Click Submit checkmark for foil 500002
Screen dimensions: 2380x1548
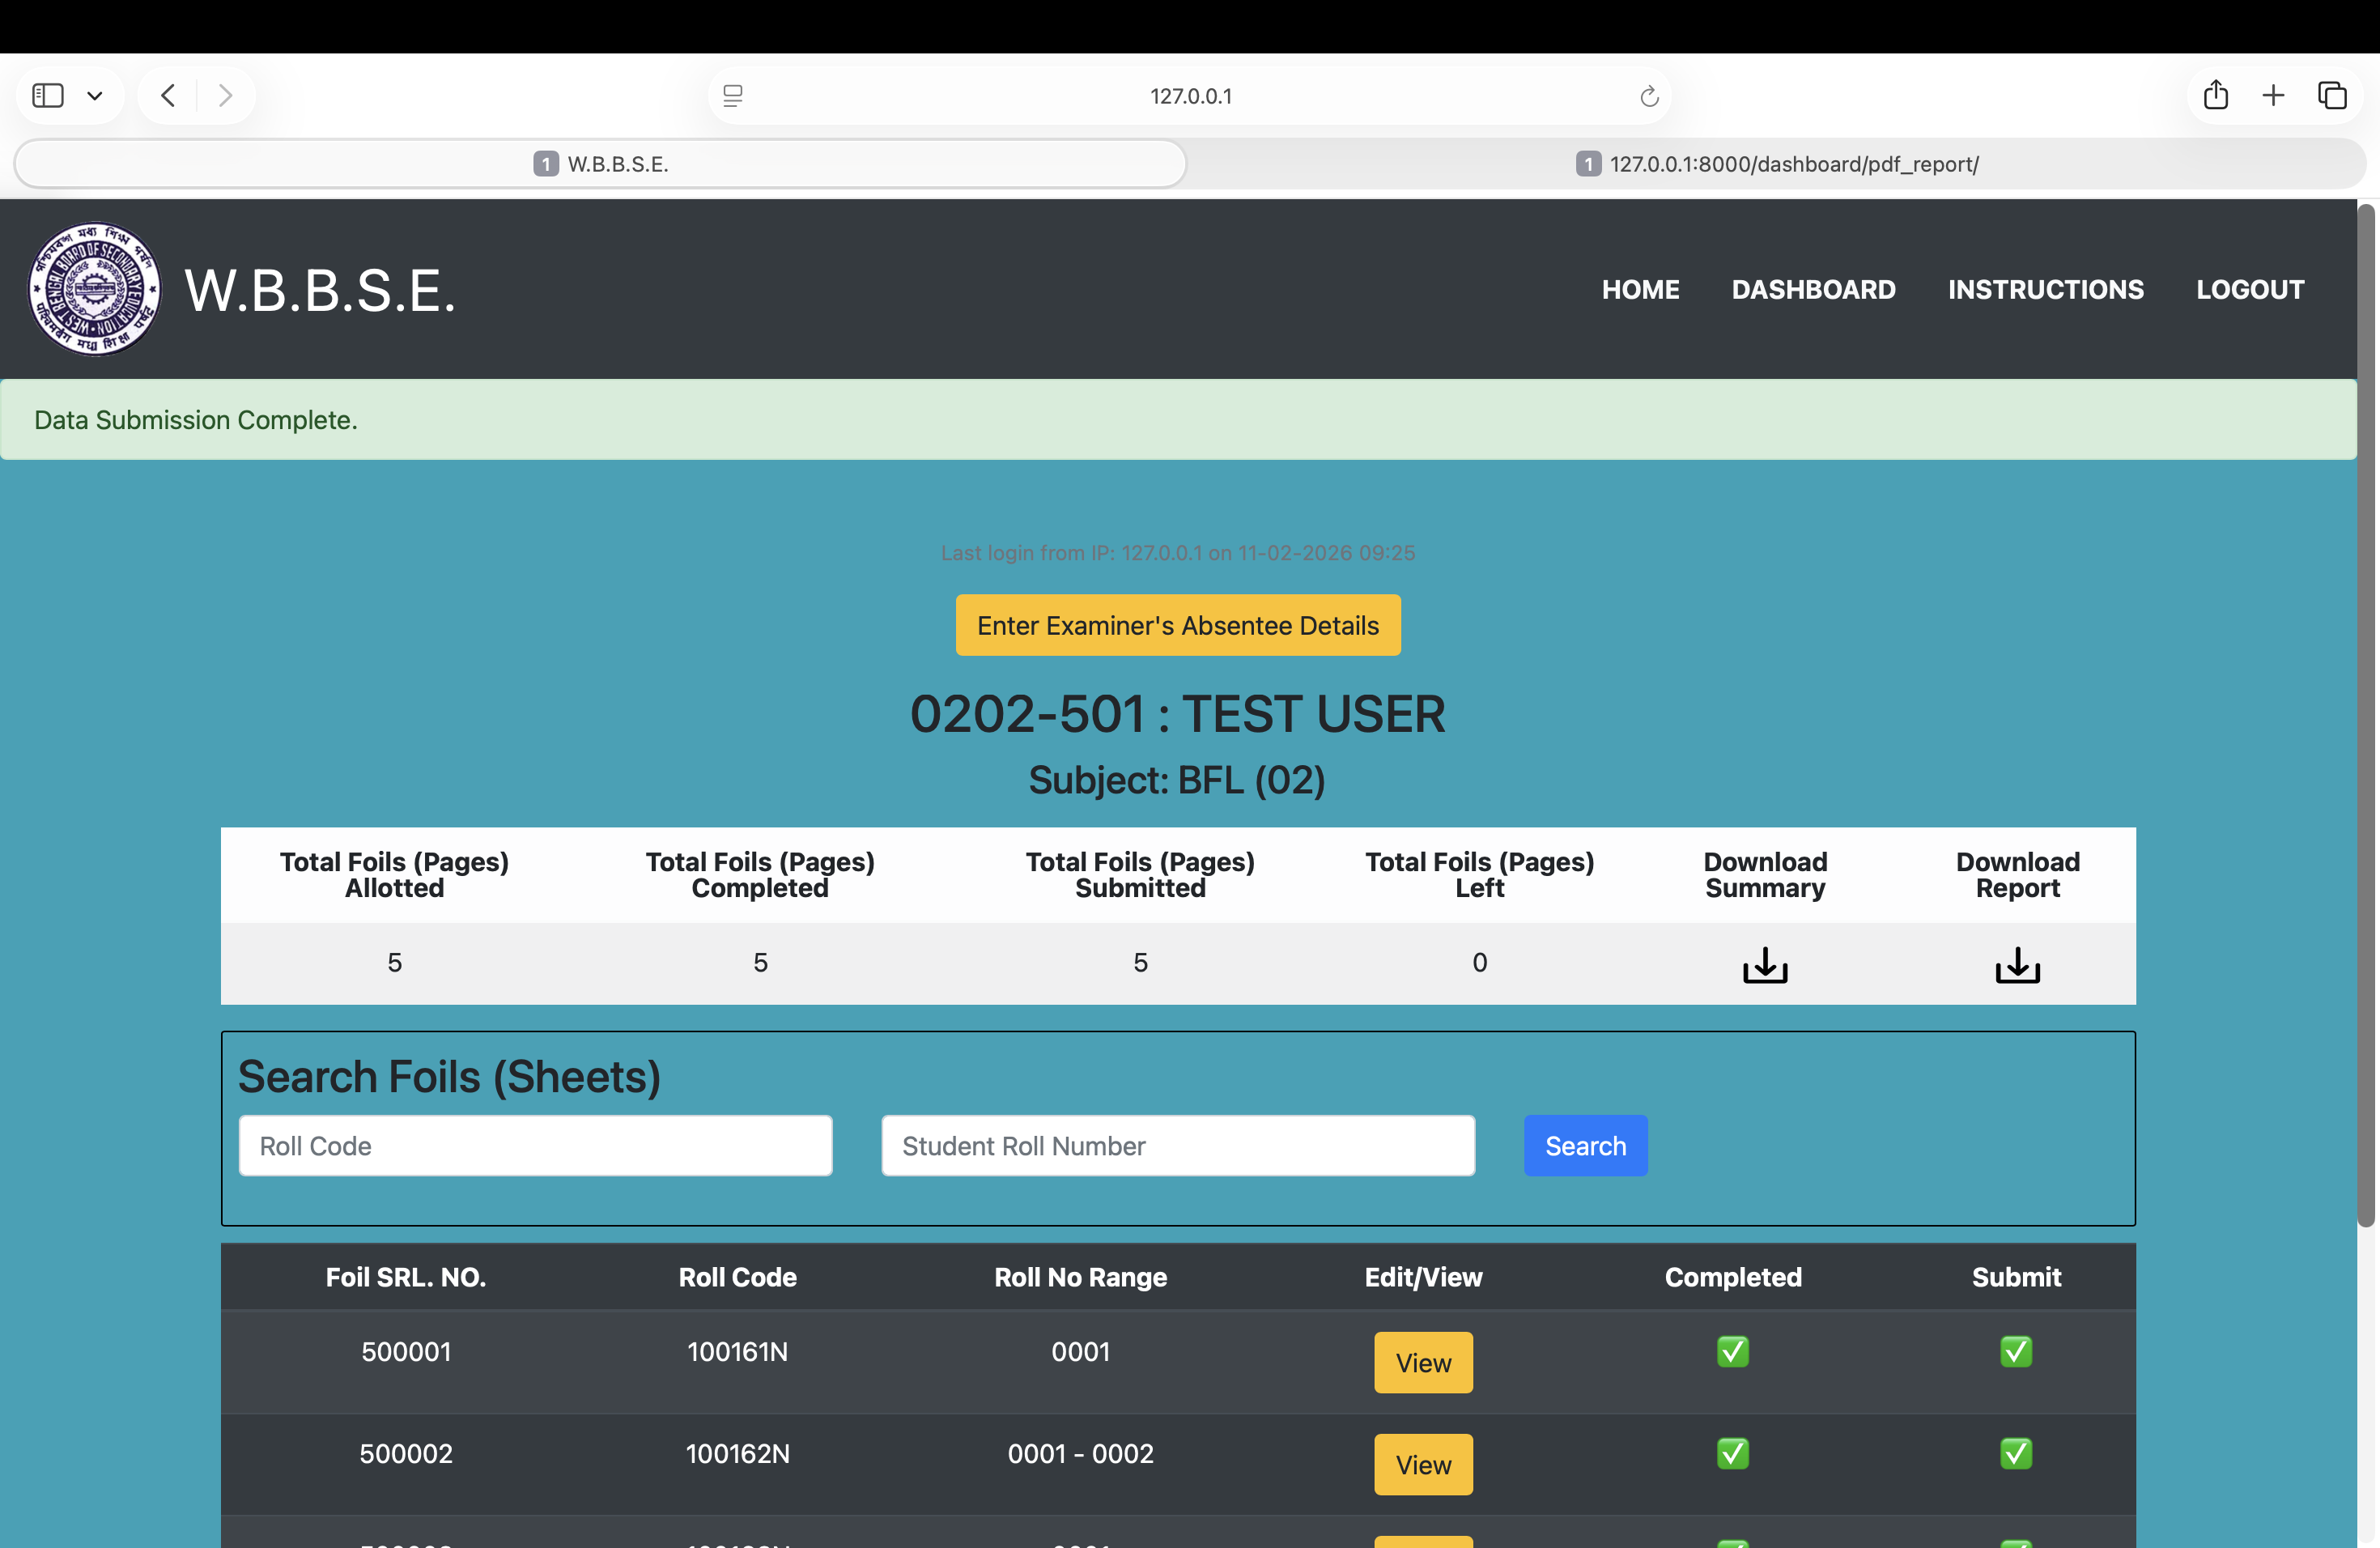(x=2015, y=1453)
